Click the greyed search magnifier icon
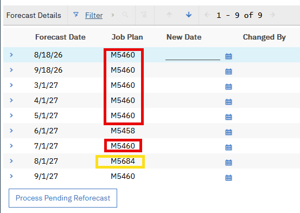Image resolution: width=300 pixels, height=213 pixels. (125, 15)
